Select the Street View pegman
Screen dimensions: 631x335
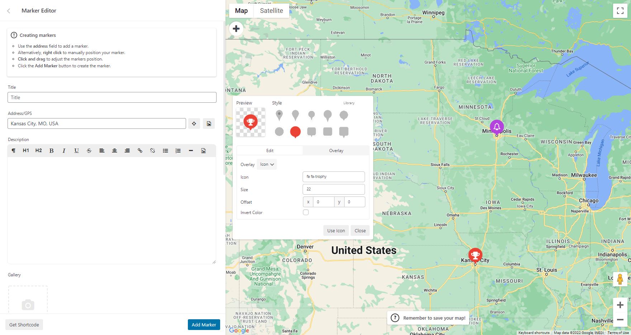(620, 279)
